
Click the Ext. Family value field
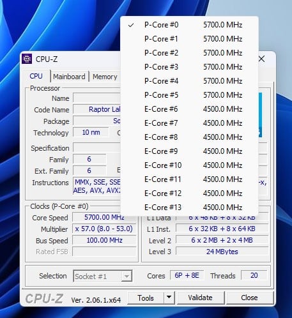[x=89, y=170]
